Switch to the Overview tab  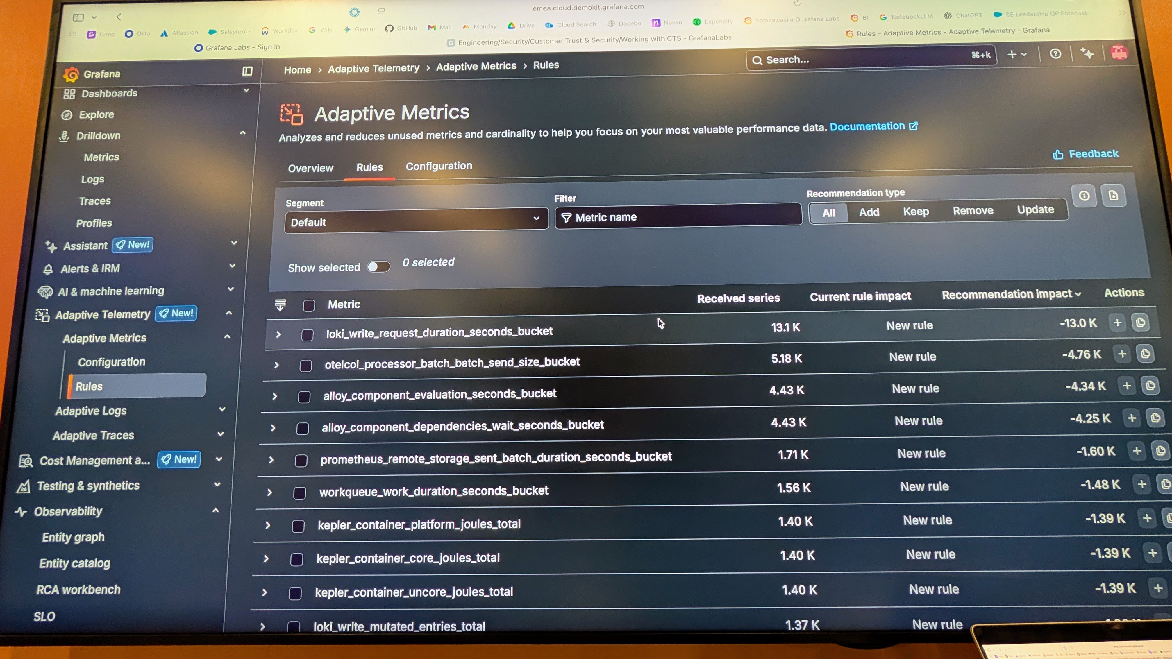coord(310,168)
